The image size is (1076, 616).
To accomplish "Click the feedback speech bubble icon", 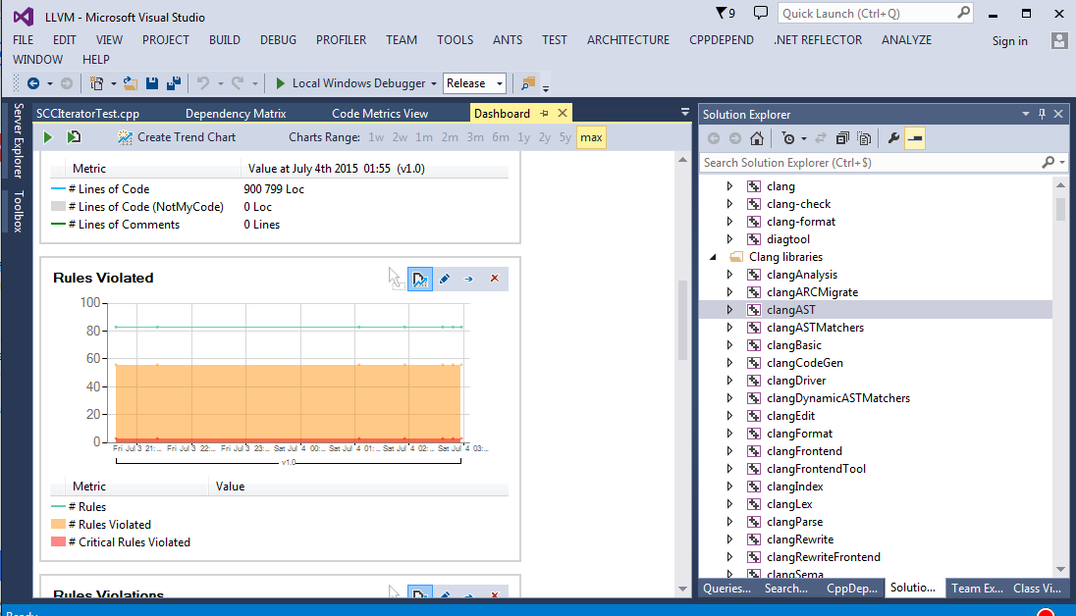I will tap(760, 13).
